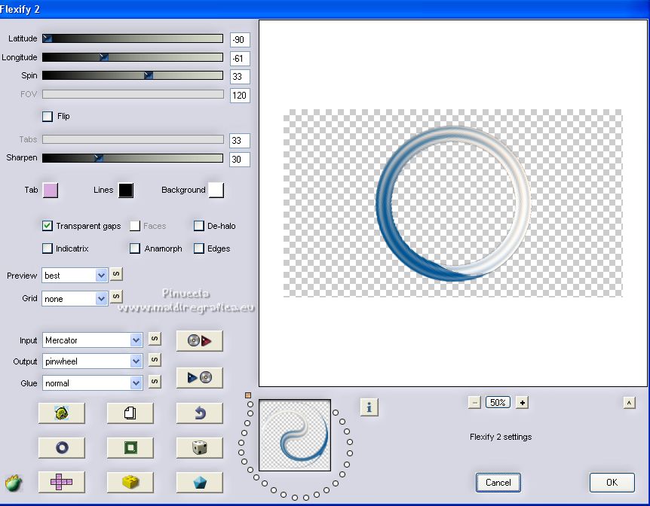Click the Spin value field
The width and height of the screenshot is (650, 506).
[x=240, y=77]
